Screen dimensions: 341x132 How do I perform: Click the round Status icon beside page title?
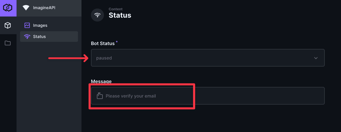point(97,15)
